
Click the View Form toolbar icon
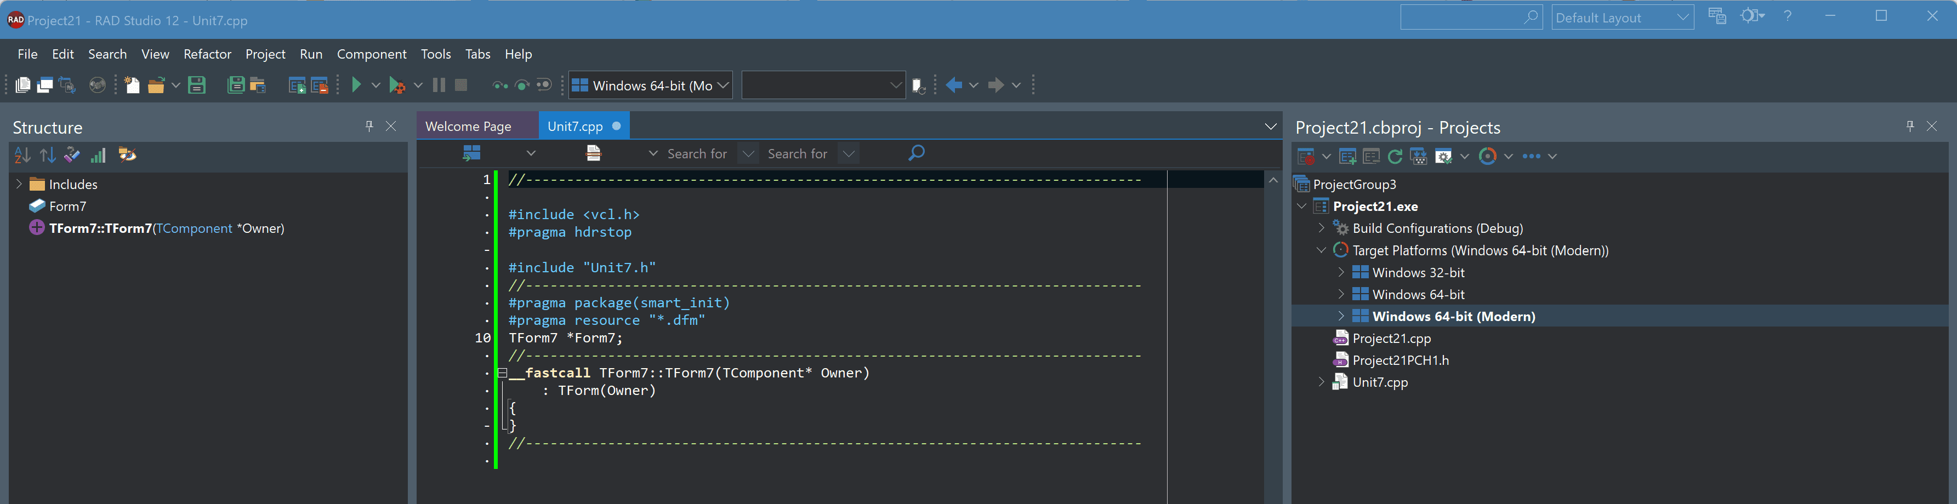point(45,85)
